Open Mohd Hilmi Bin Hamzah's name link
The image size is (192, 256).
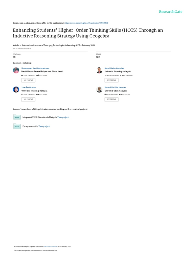[x=115, y=87]
